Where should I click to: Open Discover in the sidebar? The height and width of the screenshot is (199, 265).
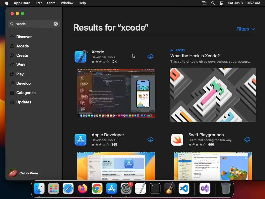24,37
